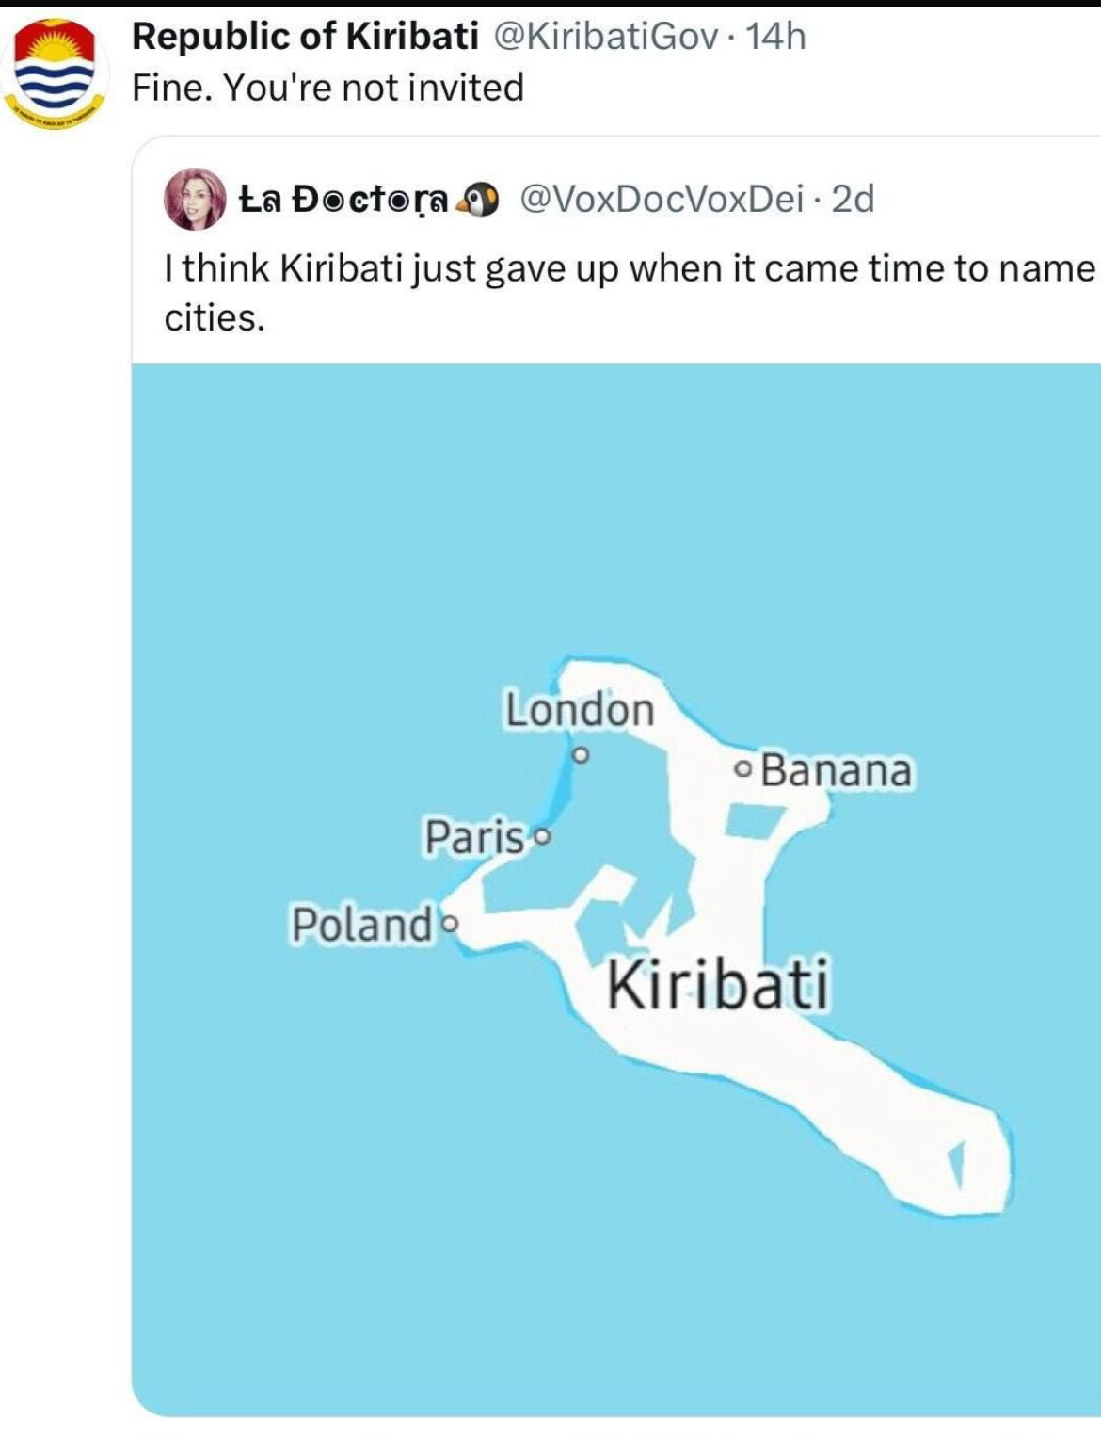The width and height of the screenshot is (1101, 1436).
Task: Click the Banana city marker dot
Action: 743,770
